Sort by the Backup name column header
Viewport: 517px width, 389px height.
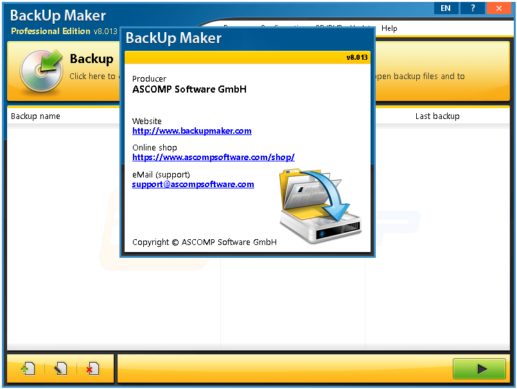(x=35, y=116)
